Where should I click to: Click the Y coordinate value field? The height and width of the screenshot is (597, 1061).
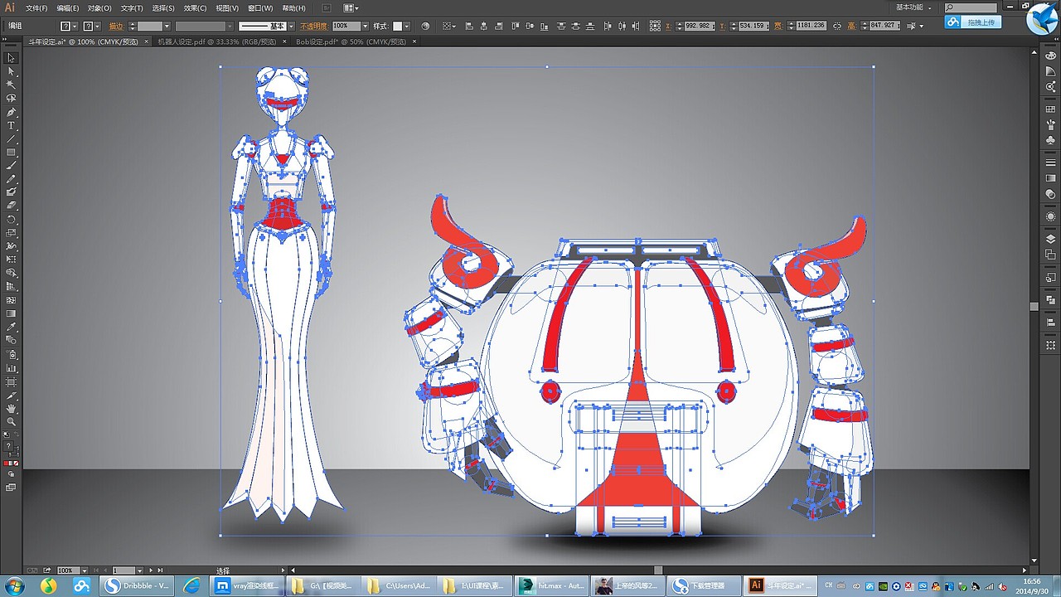[x=753, y=27]
